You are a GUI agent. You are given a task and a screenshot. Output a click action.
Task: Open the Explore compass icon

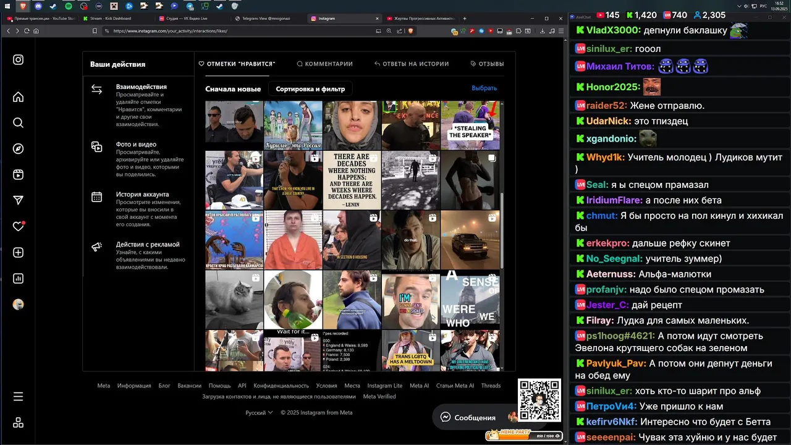tap(19, 149)
